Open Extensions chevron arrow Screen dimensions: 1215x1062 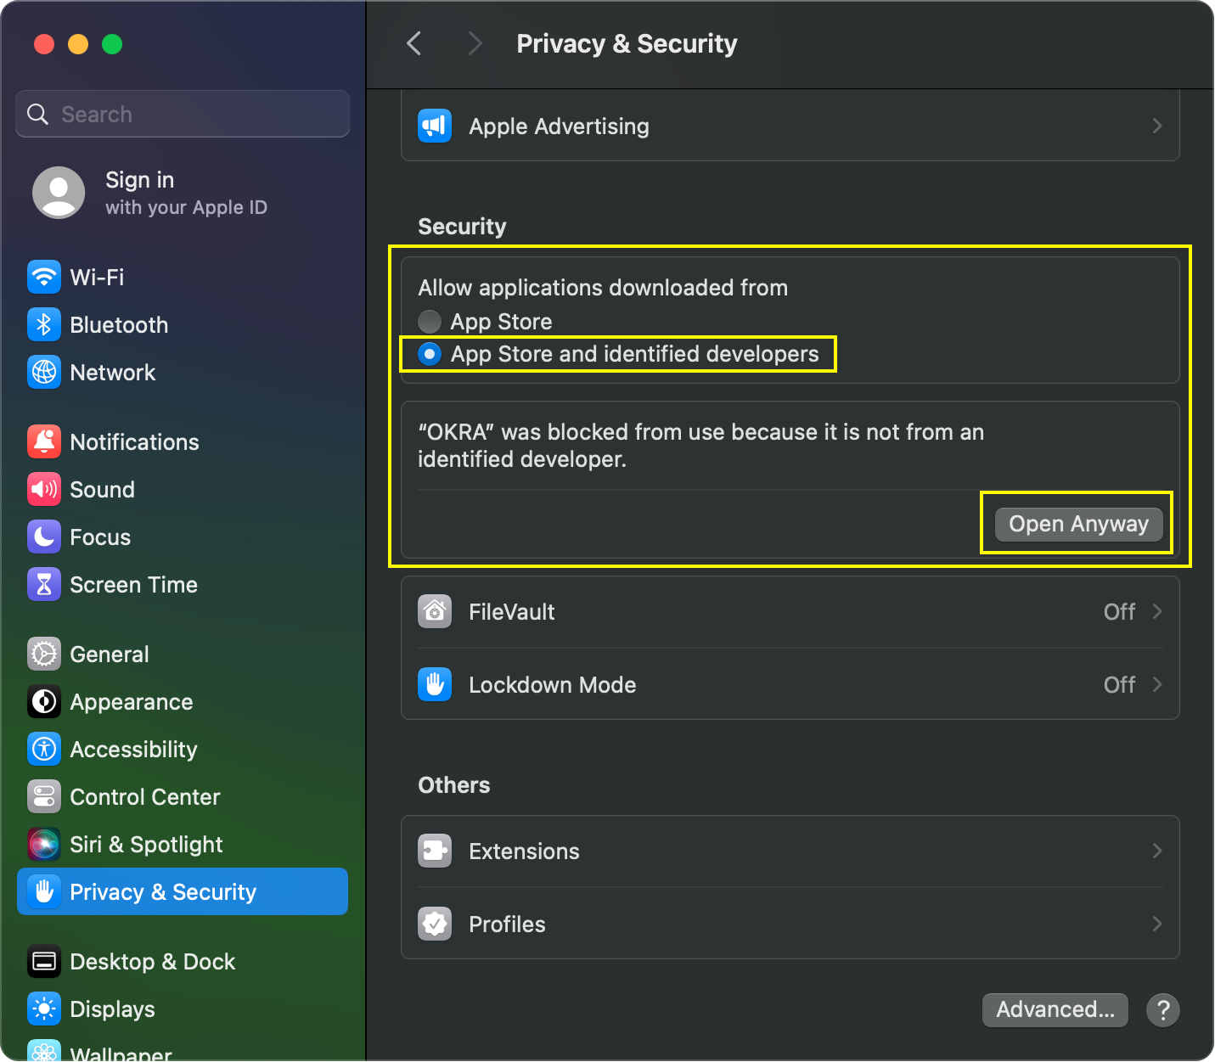pyautogui.click(x=1156, y=851)
